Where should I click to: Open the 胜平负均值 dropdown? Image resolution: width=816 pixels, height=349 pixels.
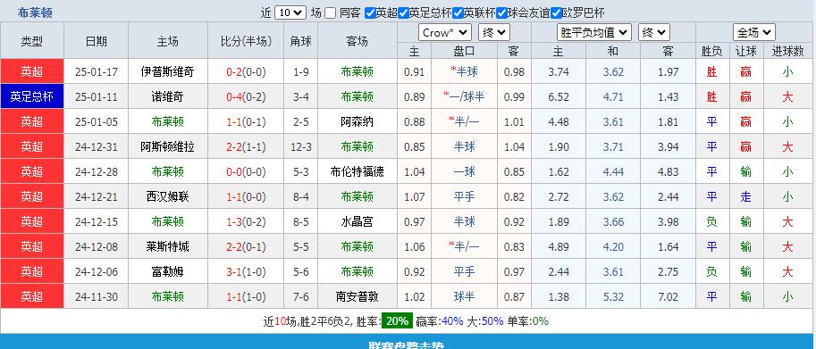[x=594, y=33]
